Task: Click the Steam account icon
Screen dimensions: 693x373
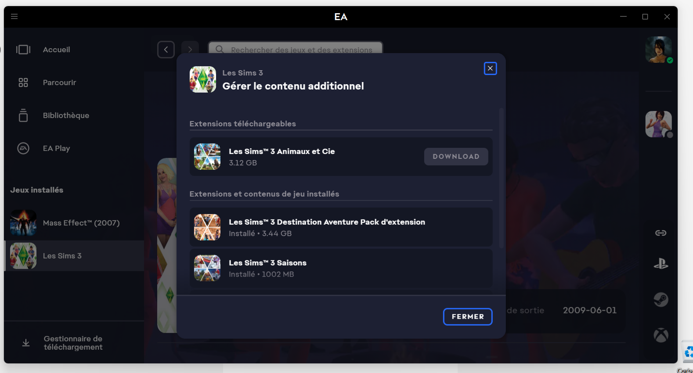Action: (661, 300)
